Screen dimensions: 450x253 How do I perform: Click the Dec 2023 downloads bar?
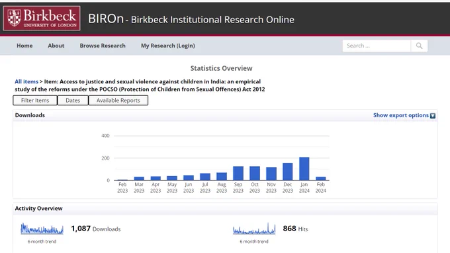[288, 172]
